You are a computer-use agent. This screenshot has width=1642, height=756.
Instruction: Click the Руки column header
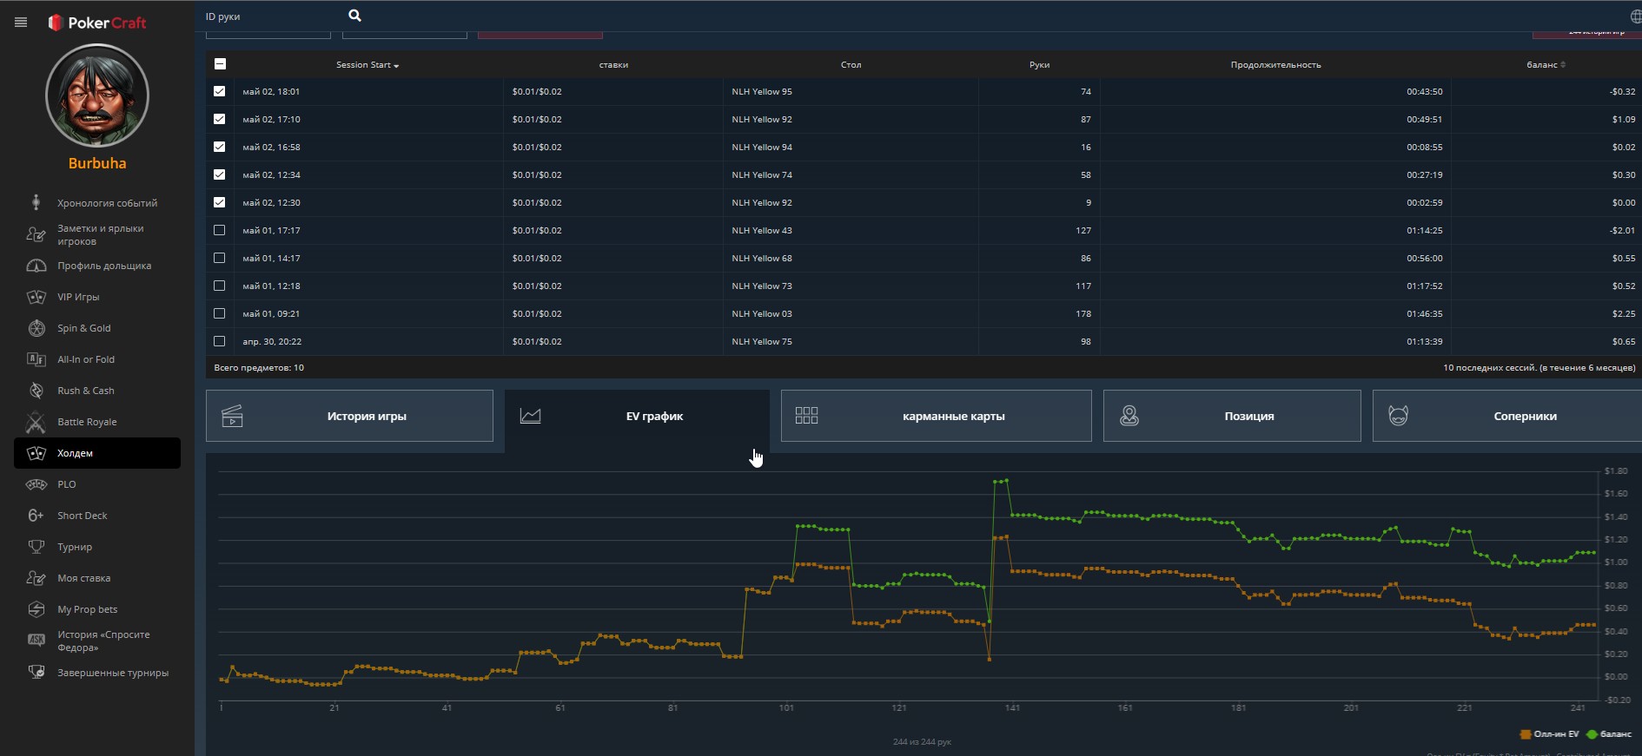1039,65
